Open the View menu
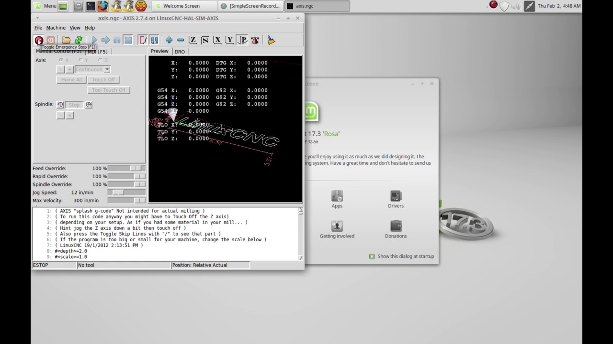 tap(75, 28)
